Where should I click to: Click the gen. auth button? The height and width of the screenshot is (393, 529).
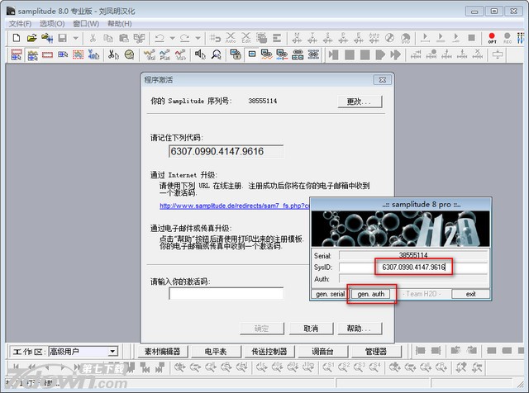371,294
